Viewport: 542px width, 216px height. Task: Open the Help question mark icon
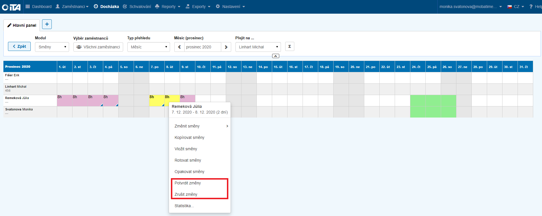[x=531, y=7]
